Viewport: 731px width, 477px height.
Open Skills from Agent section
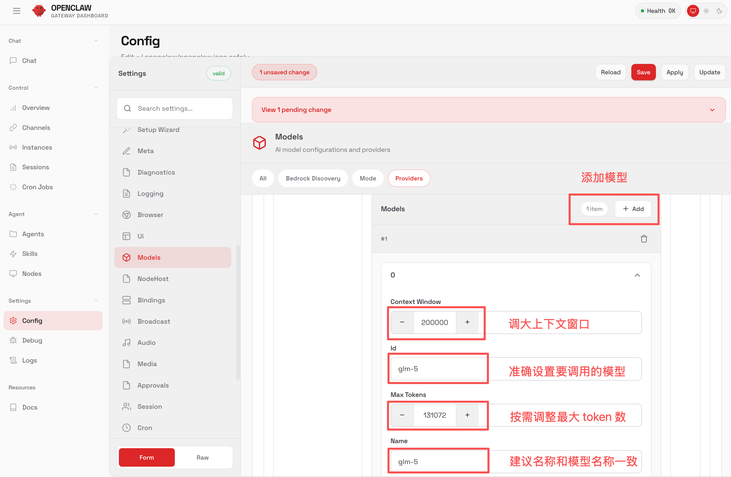[30, 254]
